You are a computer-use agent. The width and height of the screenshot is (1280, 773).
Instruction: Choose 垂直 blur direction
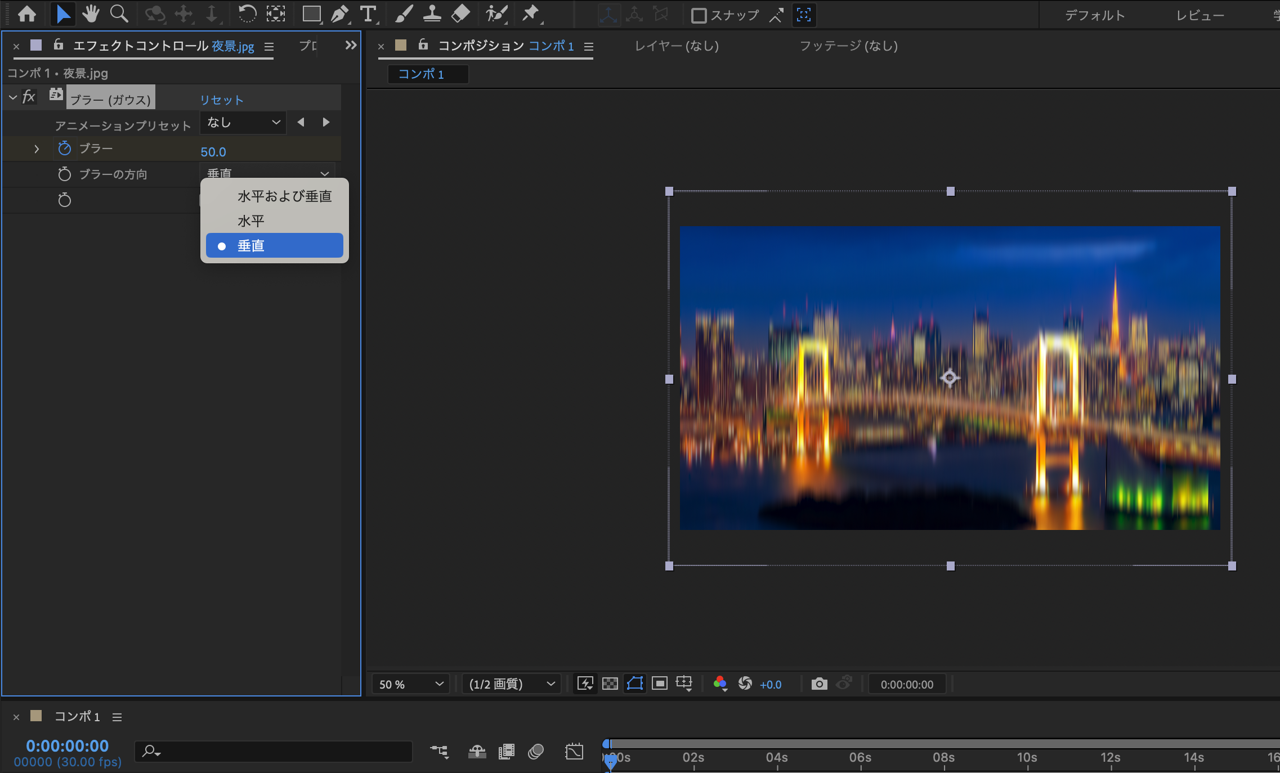275,246
